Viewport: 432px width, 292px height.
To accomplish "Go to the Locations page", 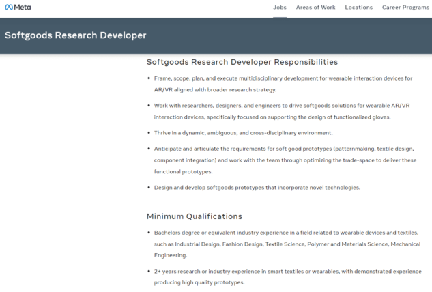I will coord(358,8).
